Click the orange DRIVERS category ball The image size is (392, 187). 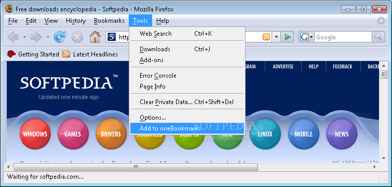pos(111,134)
